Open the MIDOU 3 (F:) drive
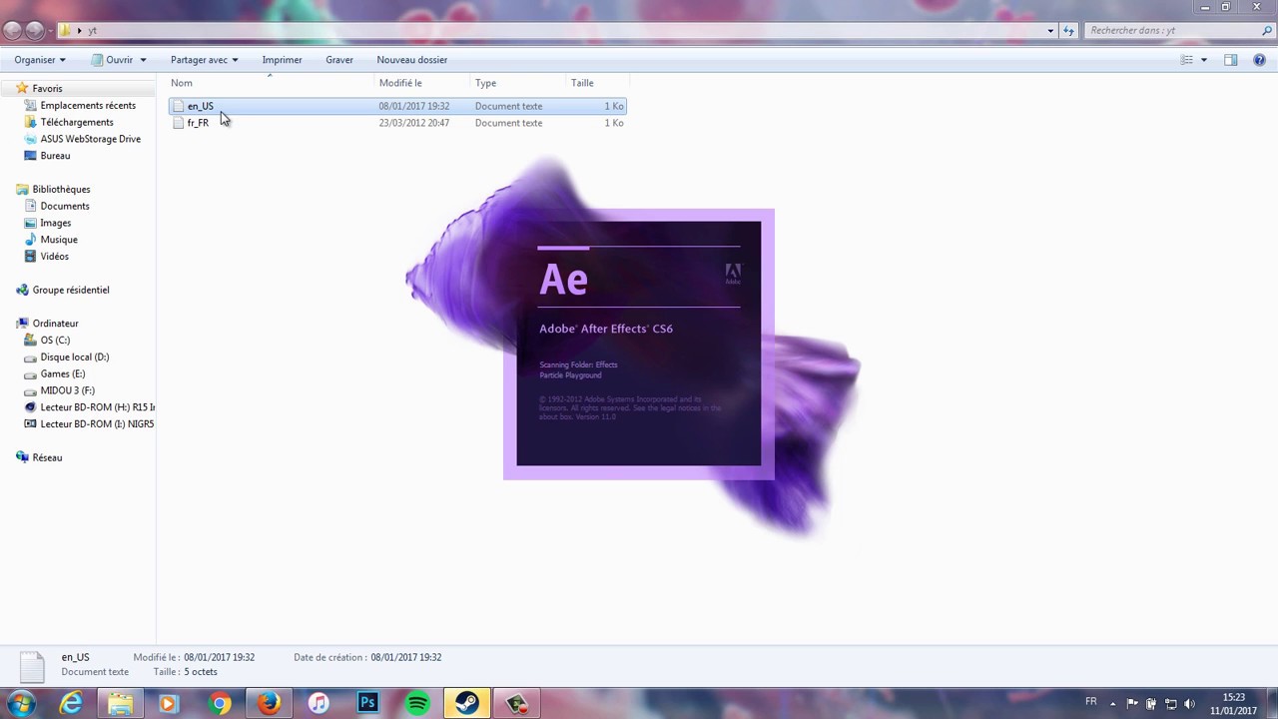 (x=68, y=391)
